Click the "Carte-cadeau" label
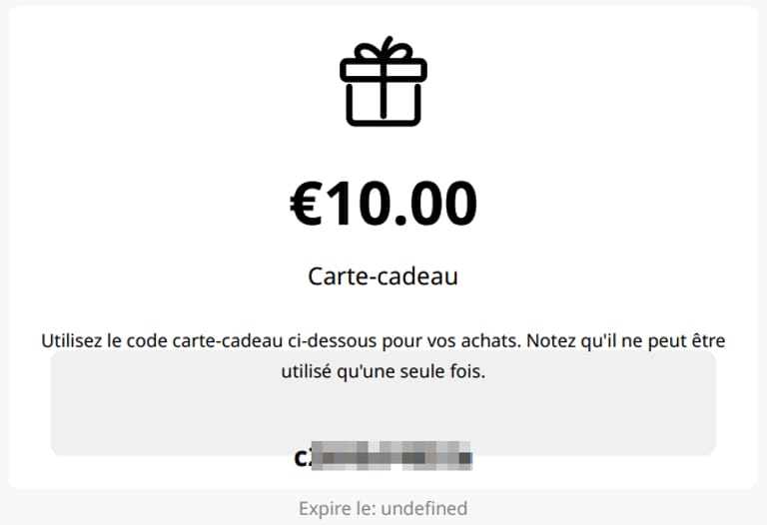This screenshot has width=767, height=525. (383, 275)
